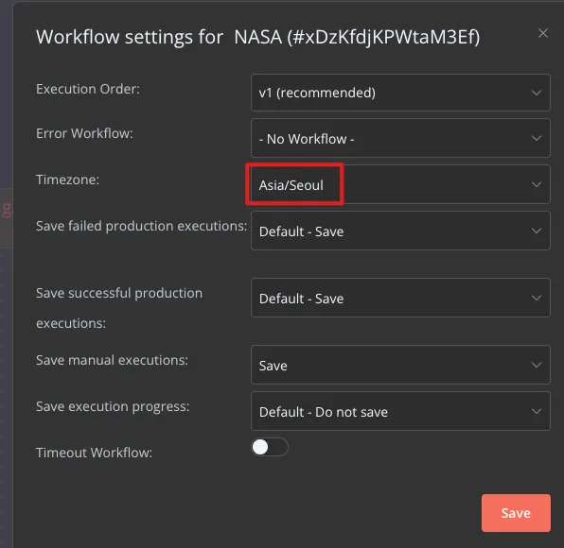
Task: Click chevron beside Save successful production executions
Action: coord(537,298)
